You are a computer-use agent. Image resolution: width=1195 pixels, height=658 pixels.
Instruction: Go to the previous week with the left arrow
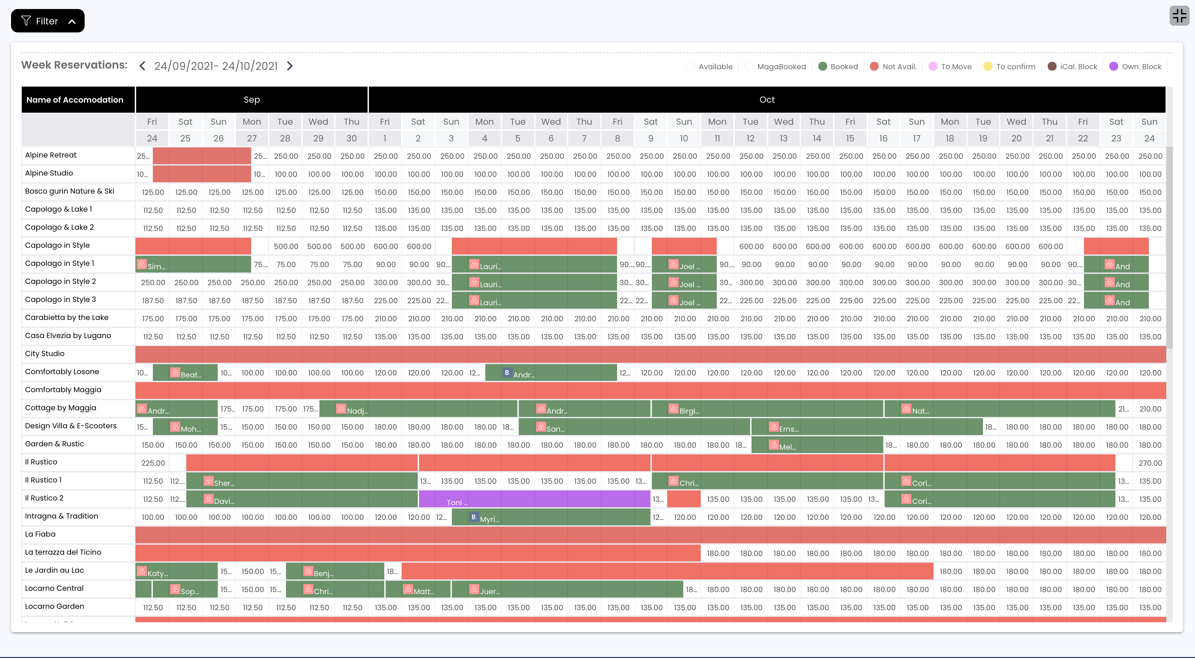tap(142, 66)
